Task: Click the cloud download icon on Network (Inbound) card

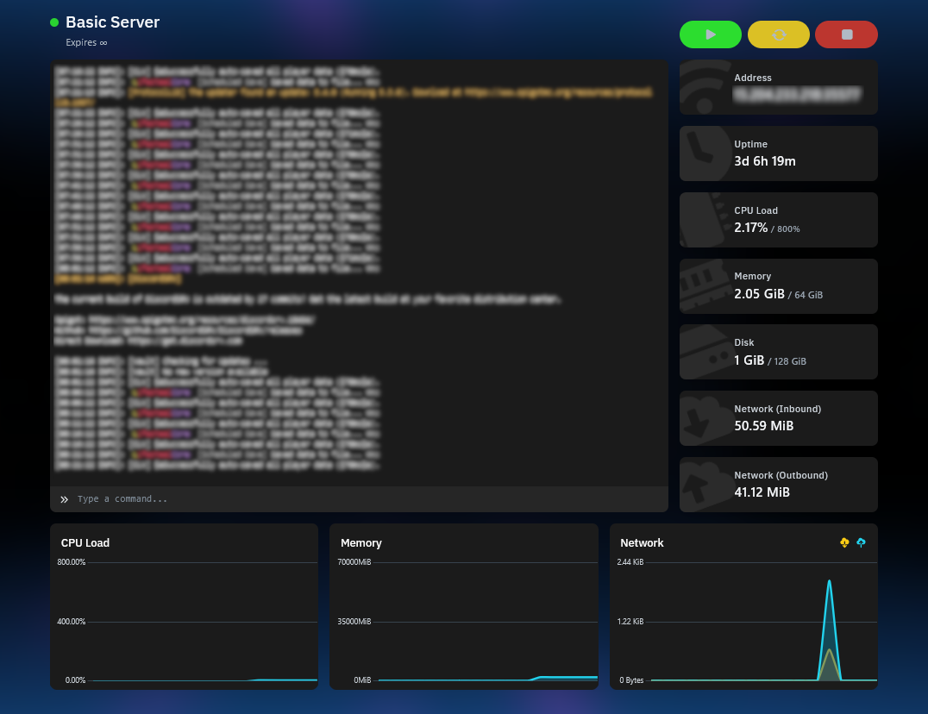Action: (x=700, y=418)
